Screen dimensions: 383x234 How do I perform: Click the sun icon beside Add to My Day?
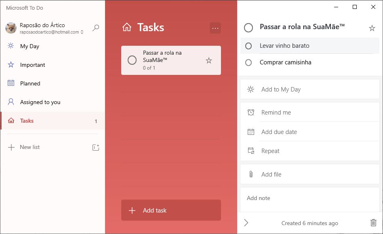(x=250, y=89)
